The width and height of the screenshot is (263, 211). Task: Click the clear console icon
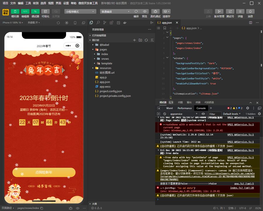165,114
